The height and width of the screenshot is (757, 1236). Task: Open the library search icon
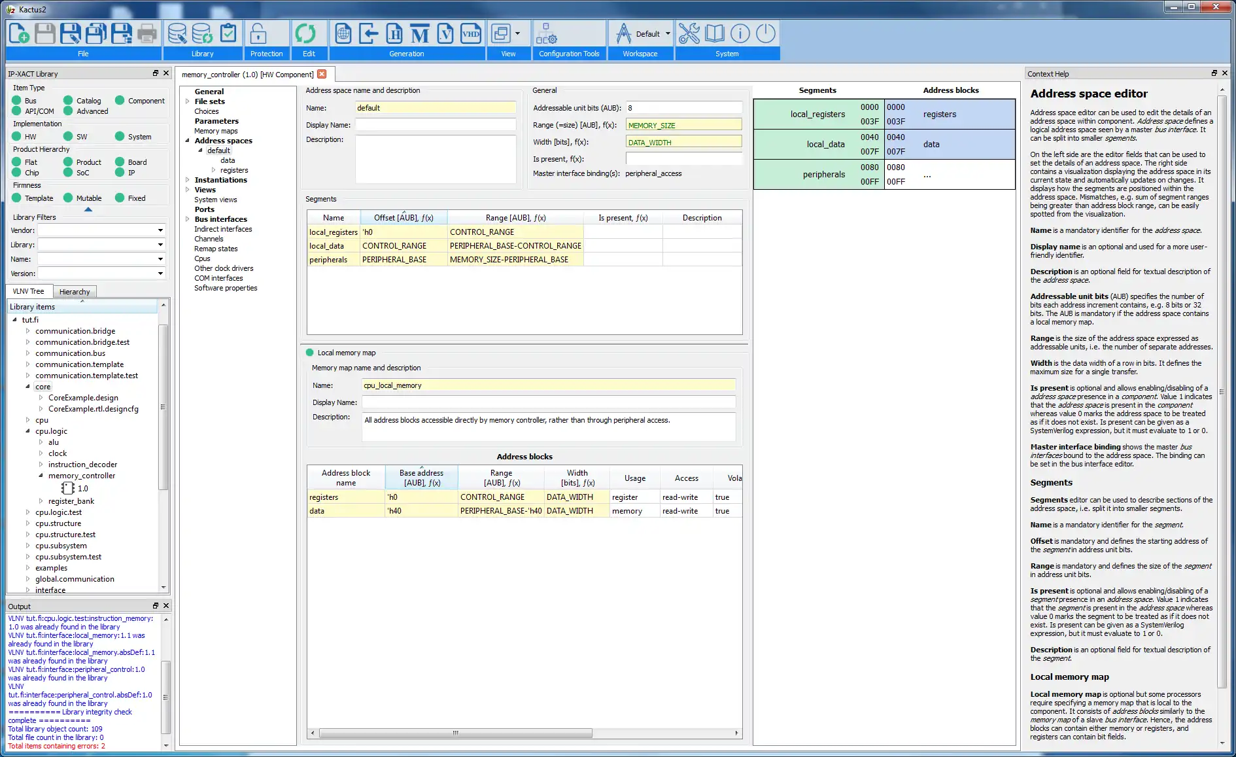tap(175, 33)
